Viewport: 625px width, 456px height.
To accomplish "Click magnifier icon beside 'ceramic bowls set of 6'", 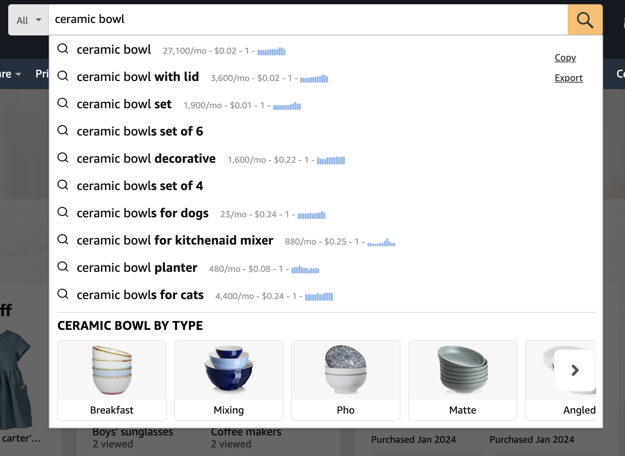I will coord(63,130).
